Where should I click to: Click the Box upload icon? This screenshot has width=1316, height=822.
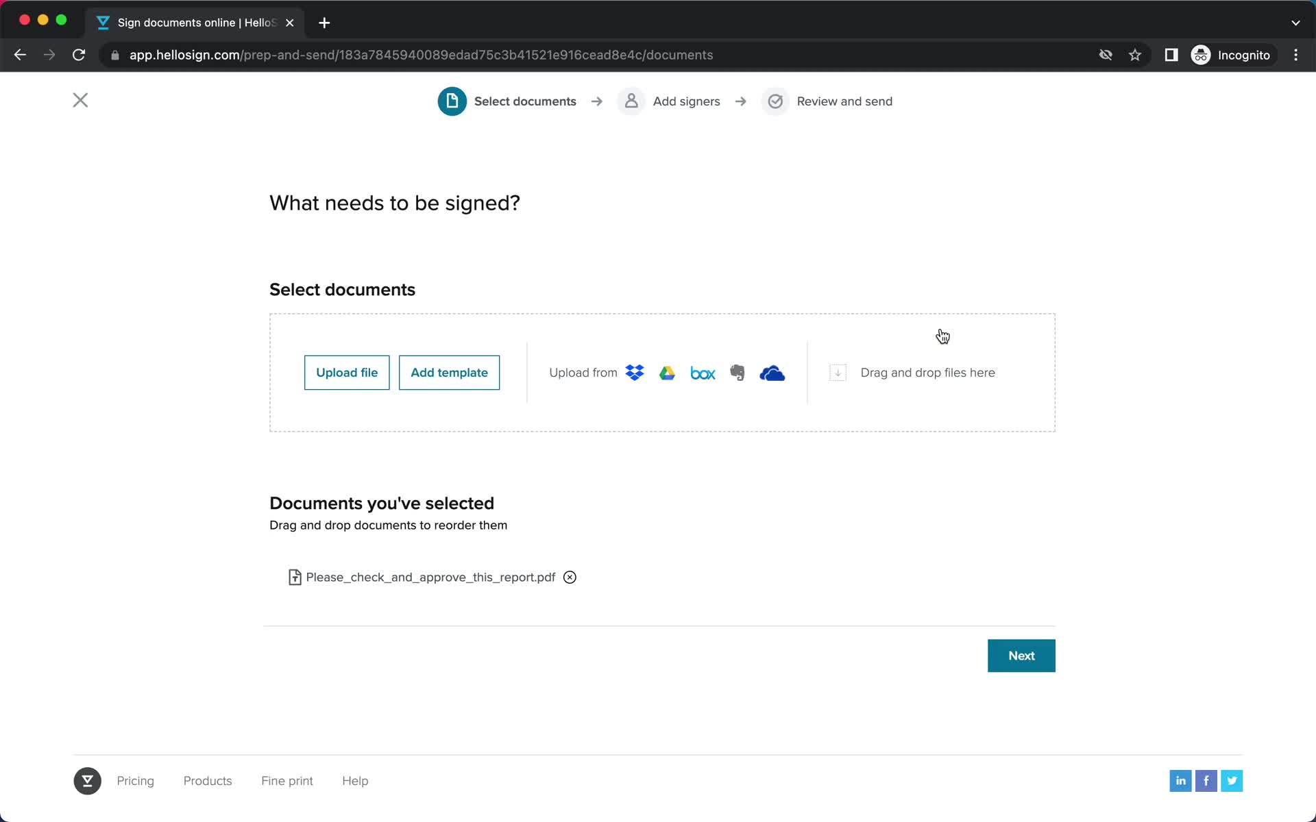[702, 372]
